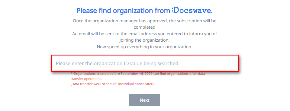
Task: Click the semicolon symbol before the Docswave logo
Action: pyautogui.click(x=172, y=10)
